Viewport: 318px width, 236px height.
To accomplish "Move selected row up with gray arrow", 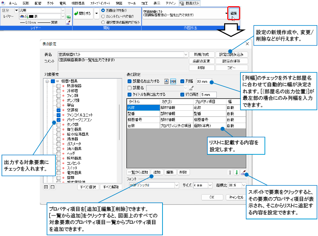I will [230, 172].
